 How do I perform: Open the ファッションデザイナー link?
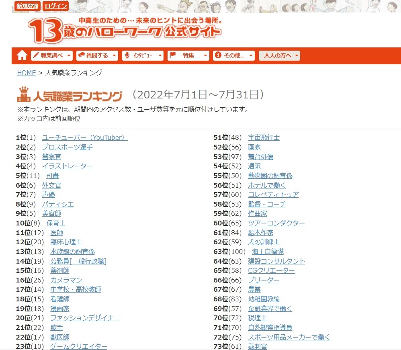click(x=85, y=318)
